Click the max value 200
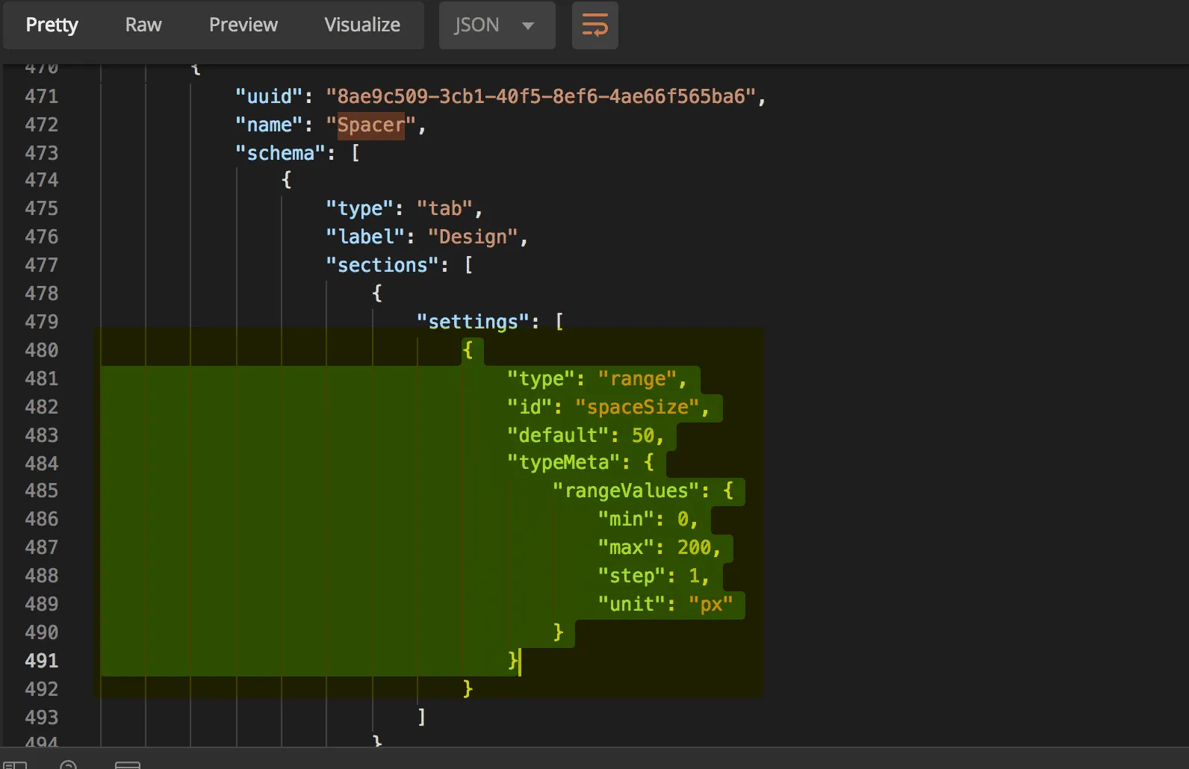This screenshot has height=769, width=1189. (x=694, y=547)
